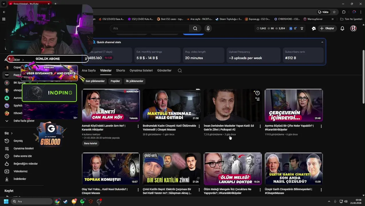Click the white puzzle-shaped icon beside Oluştur
Screen dimensions: 365x206
click(314, 28)
